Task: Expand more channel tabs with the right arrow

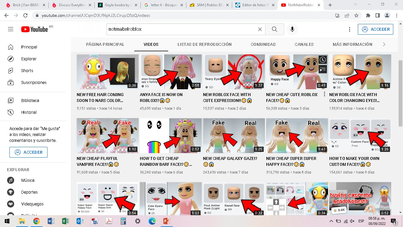Action: click(x=384, y=44)
